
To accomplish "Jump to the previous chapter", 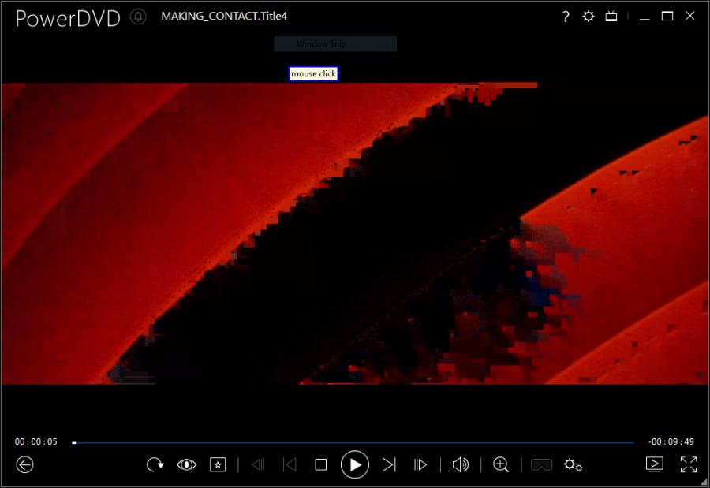I will pos(290,464).
